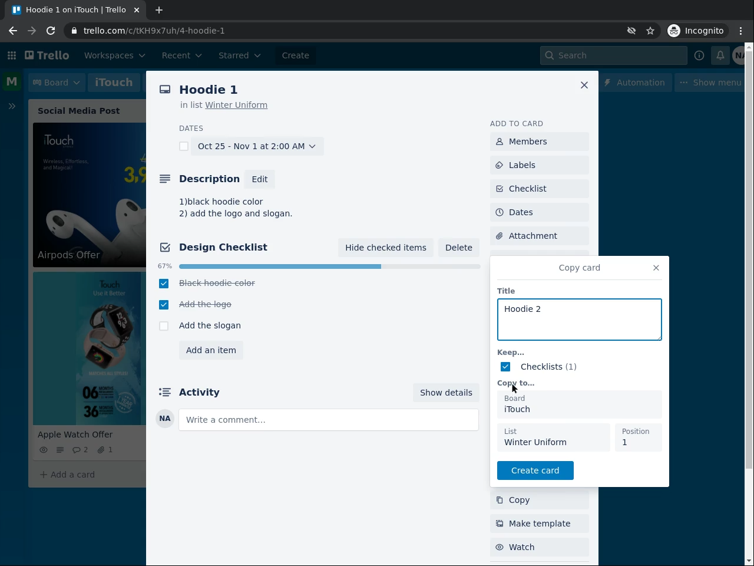Open Members in Add to card
This screenshot has height=566, width=754.
pos(540,141)
